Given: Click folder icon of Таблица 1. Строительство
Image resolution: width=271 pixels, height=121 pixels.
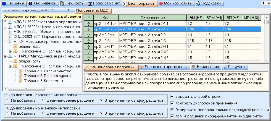Looking at the screenshot, I should (x=21, y=71).
